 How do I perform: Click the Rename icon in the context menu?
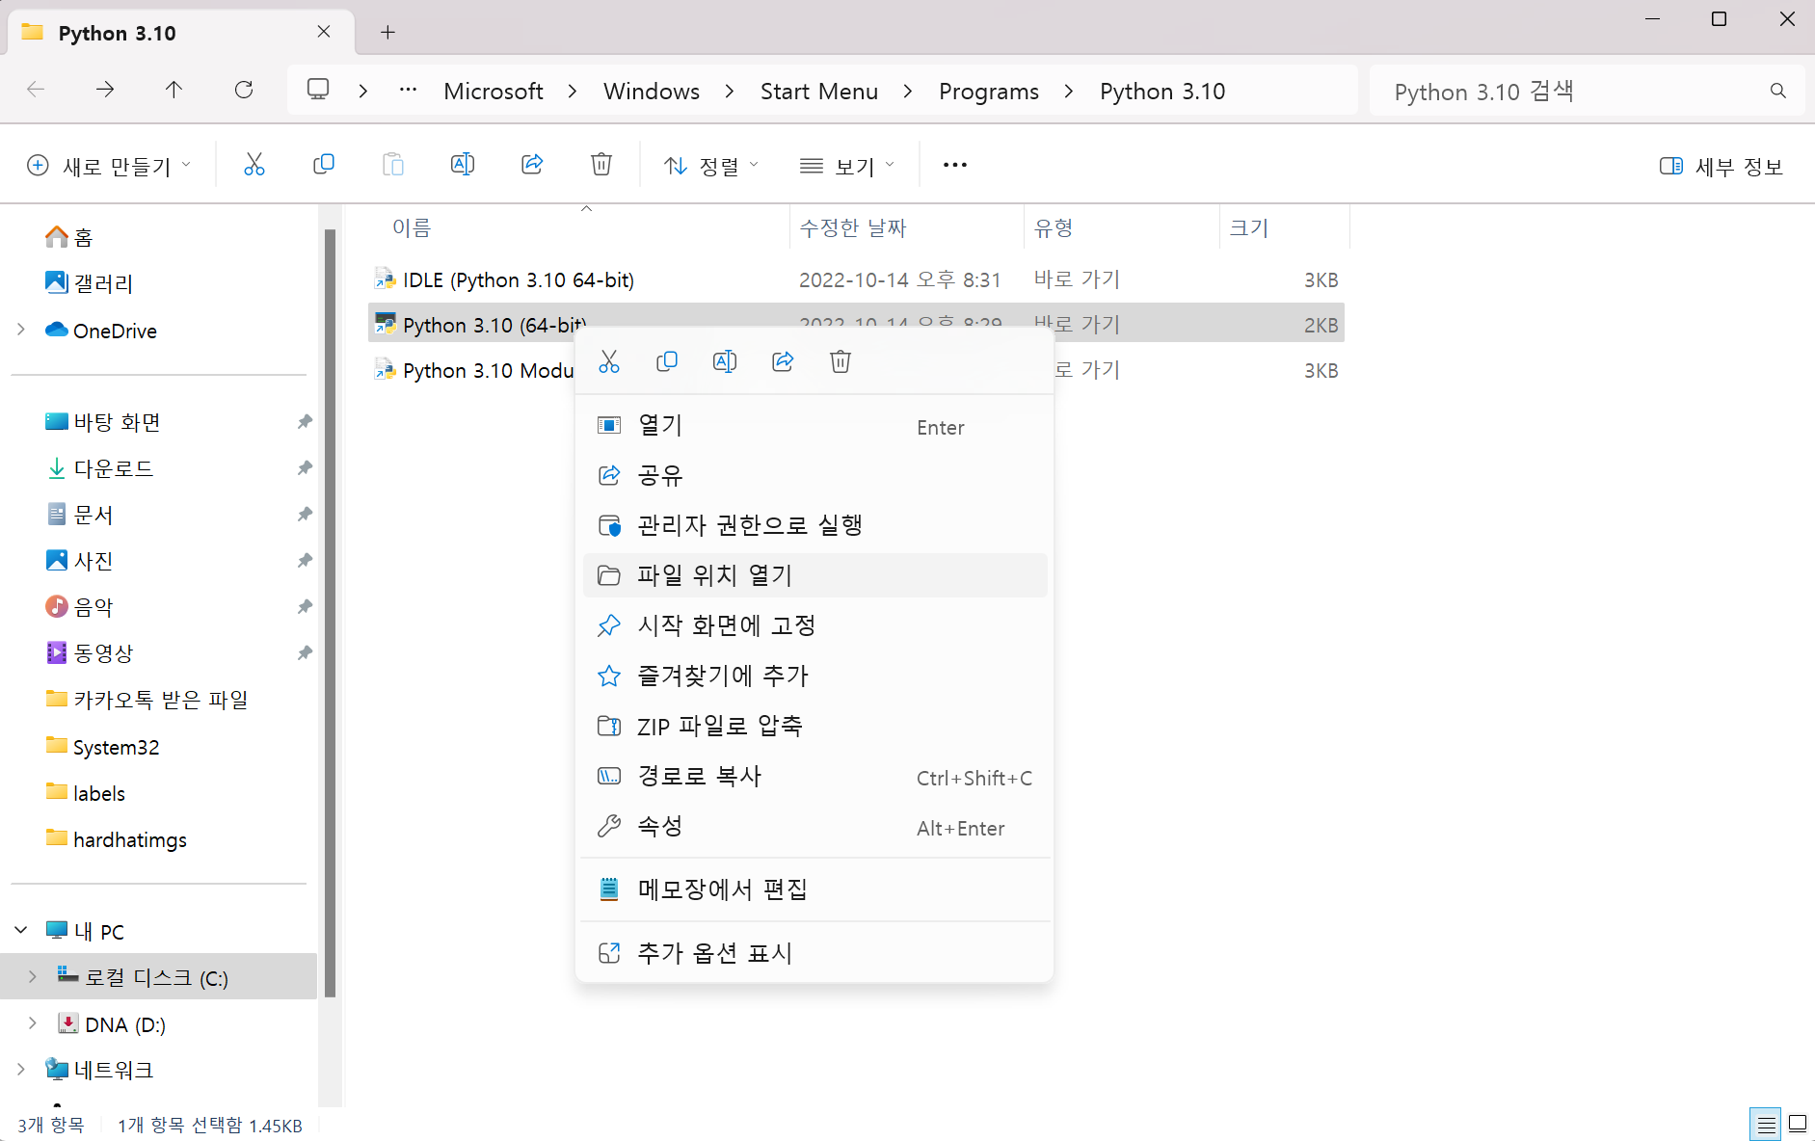tap(725, 362)
